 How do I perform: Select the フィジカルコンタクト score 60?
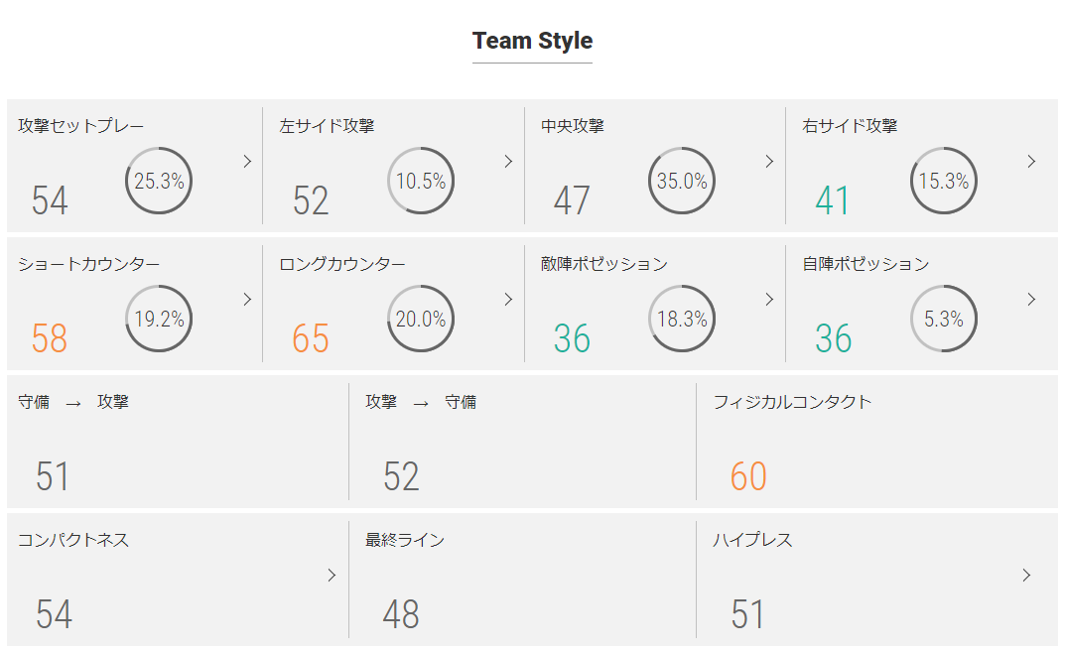pos(748,475)
